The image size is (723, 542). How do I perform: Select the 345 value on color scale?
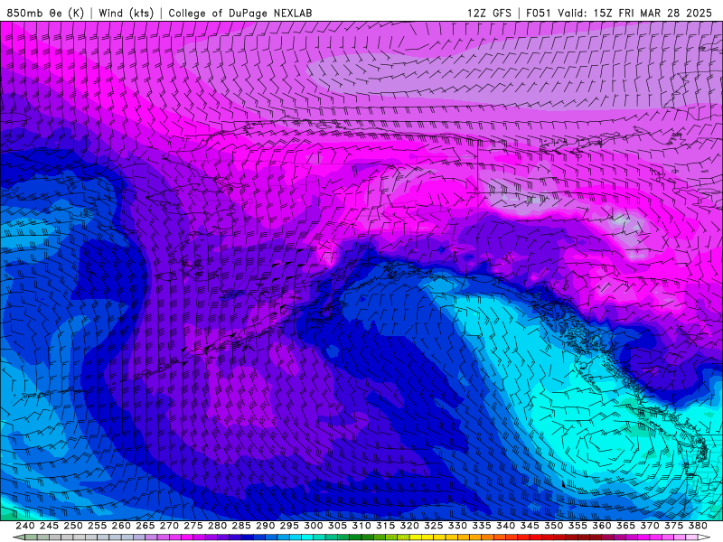coord(530,526)
